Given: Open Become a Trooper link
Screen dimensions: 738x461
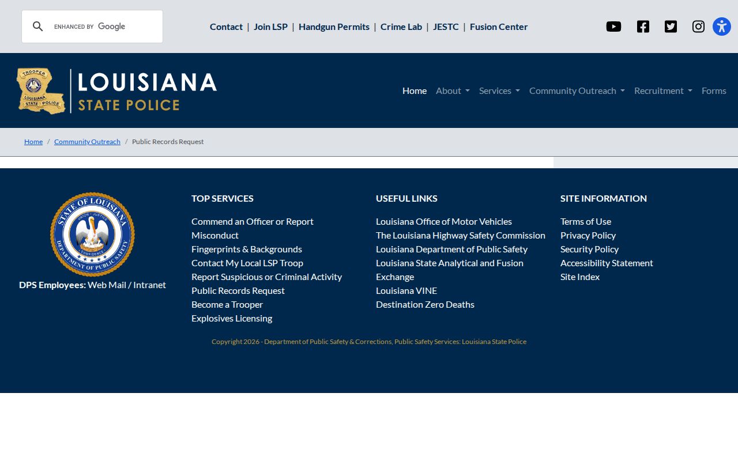Looking at the screenshot, I should (227, 304).
